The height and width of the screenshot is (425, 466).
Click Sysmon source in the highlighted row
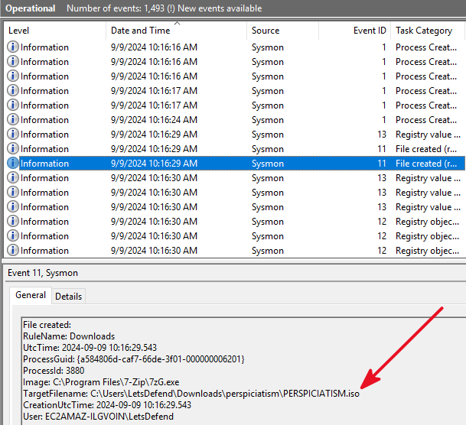268,164
